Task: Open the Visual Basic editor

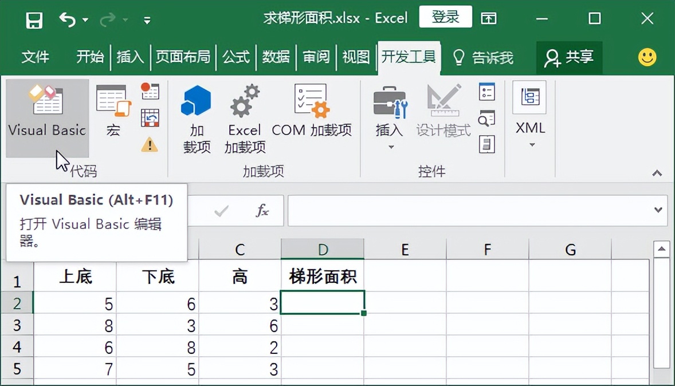Action: tap(47, 115)
